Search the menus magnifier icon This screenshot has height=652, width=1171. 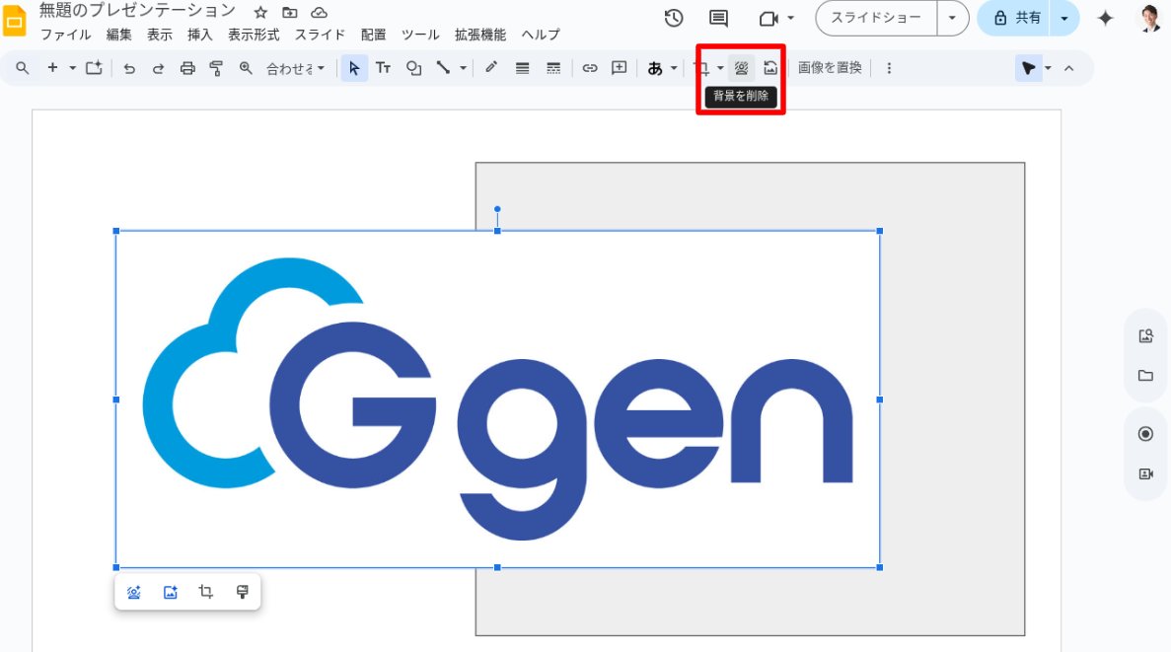(23, 68)
